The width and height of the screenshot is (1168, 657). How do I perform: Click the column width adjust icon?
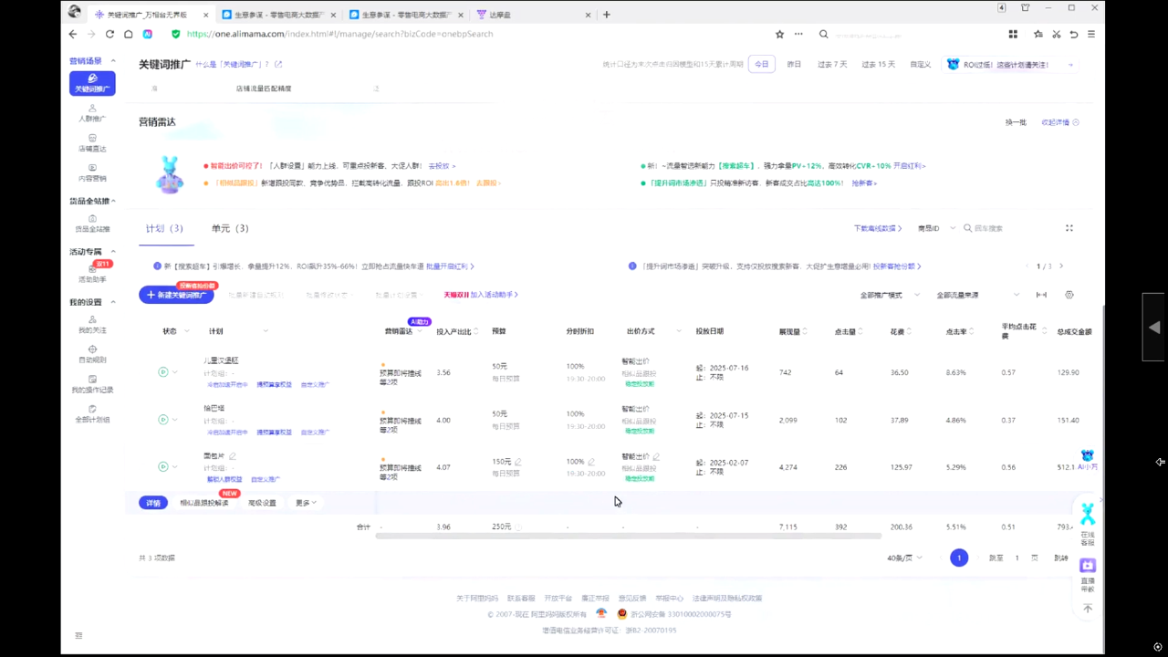1041,295
